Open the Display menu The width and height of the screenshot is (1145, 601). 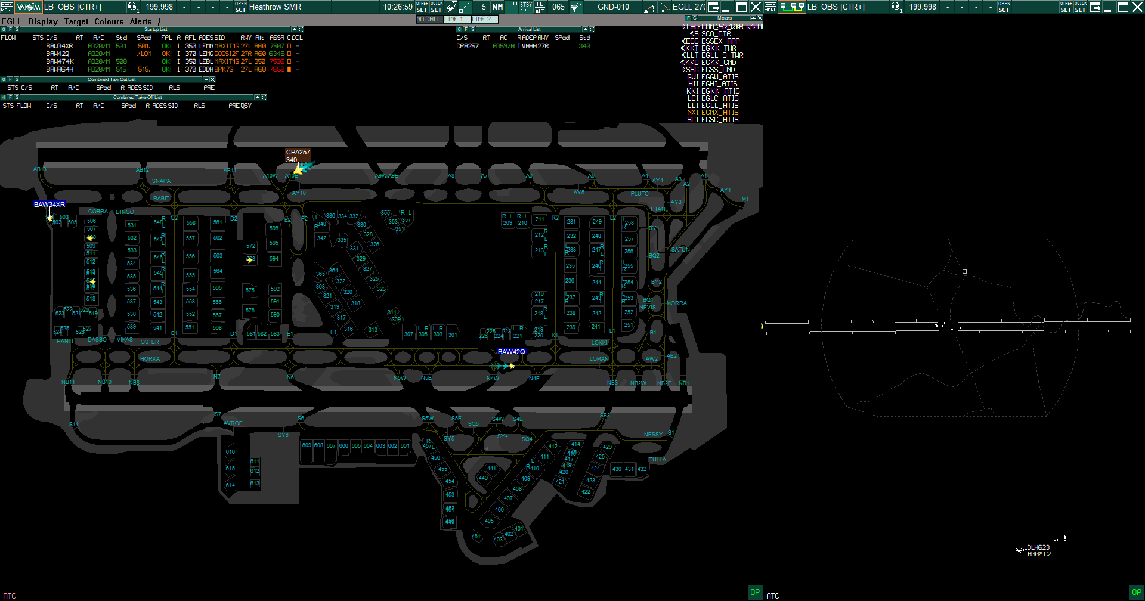(x=42, y=21)
